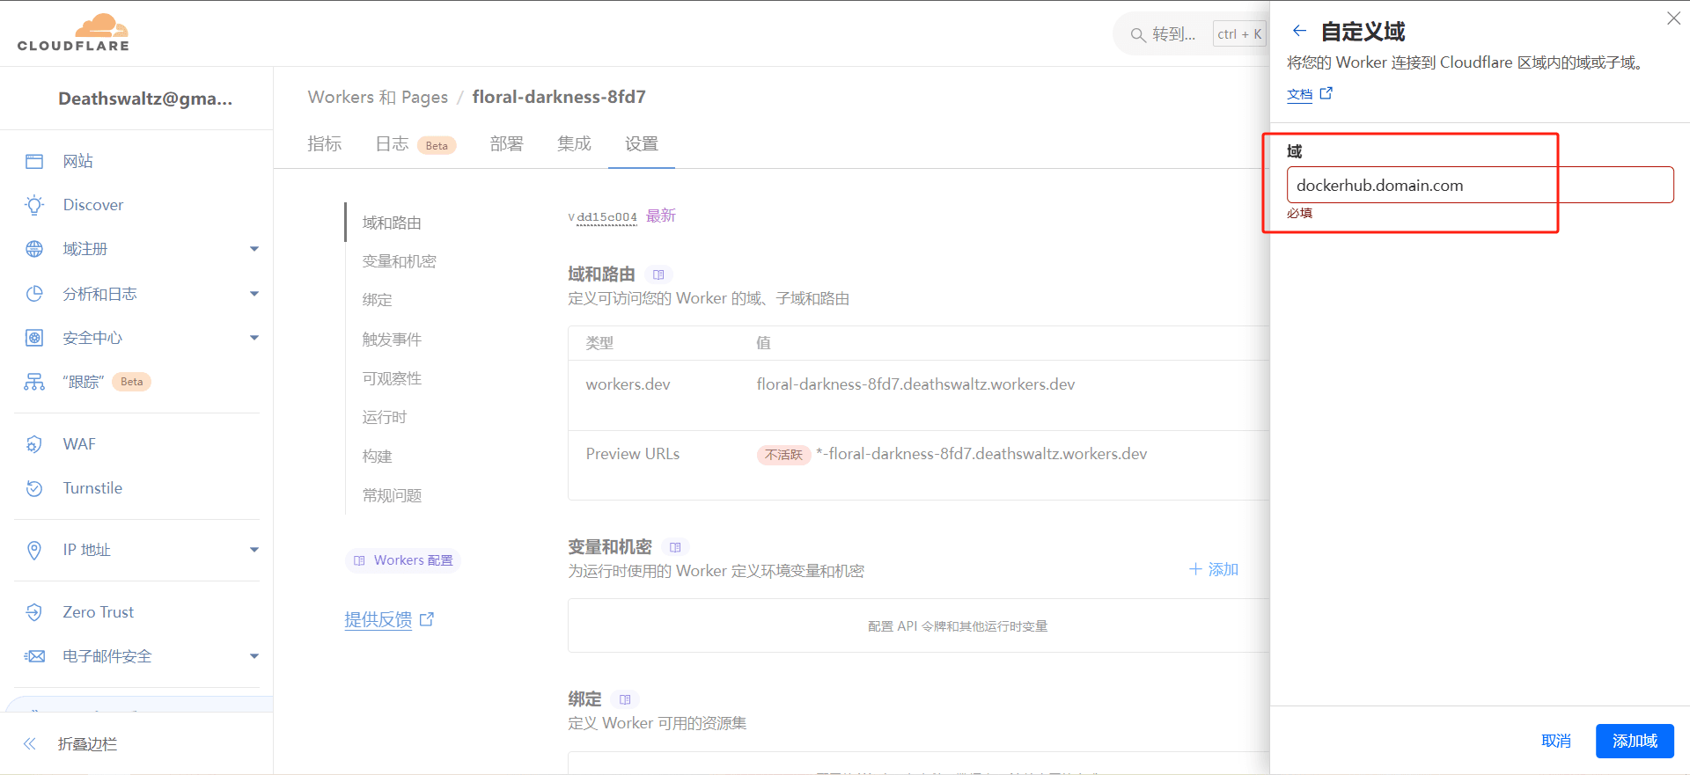Click the Turnstile sidebar icon
Screen dimensions: 1690x775
click(34, 488)
